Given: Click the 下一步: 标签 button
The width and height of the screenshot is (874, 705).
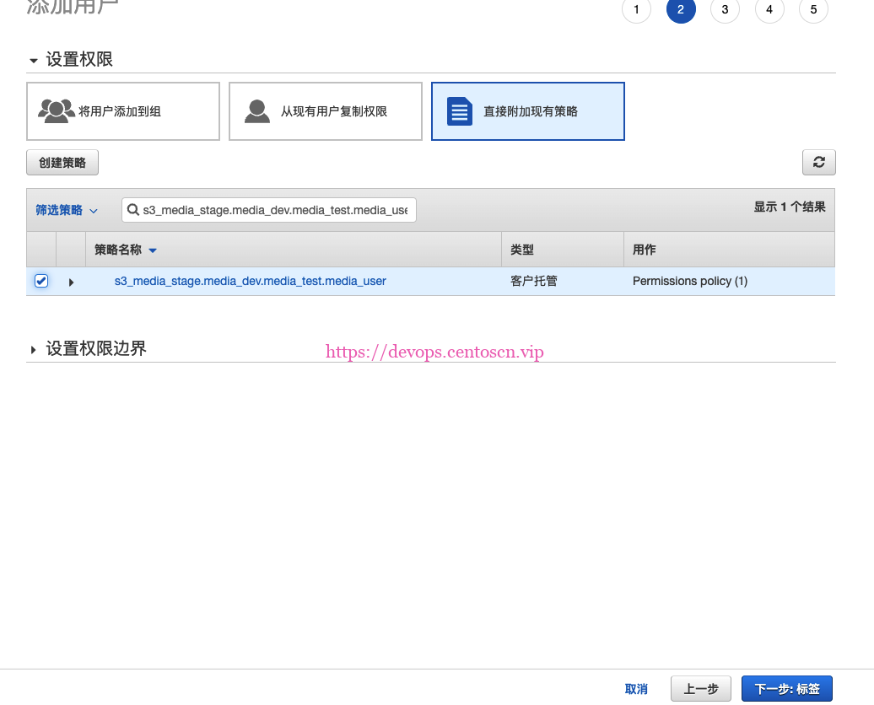Looking at the screenshot, I should coord(786,689).
